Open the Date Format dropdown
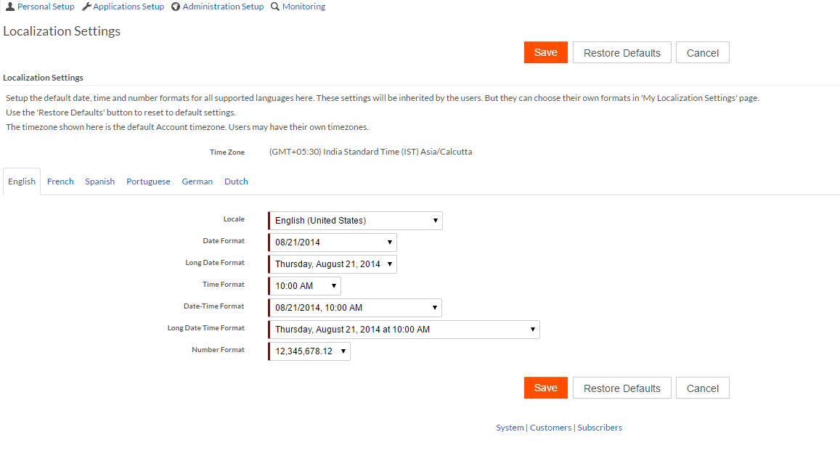Screen dimensions: 840x469 (x=333, y=242)
